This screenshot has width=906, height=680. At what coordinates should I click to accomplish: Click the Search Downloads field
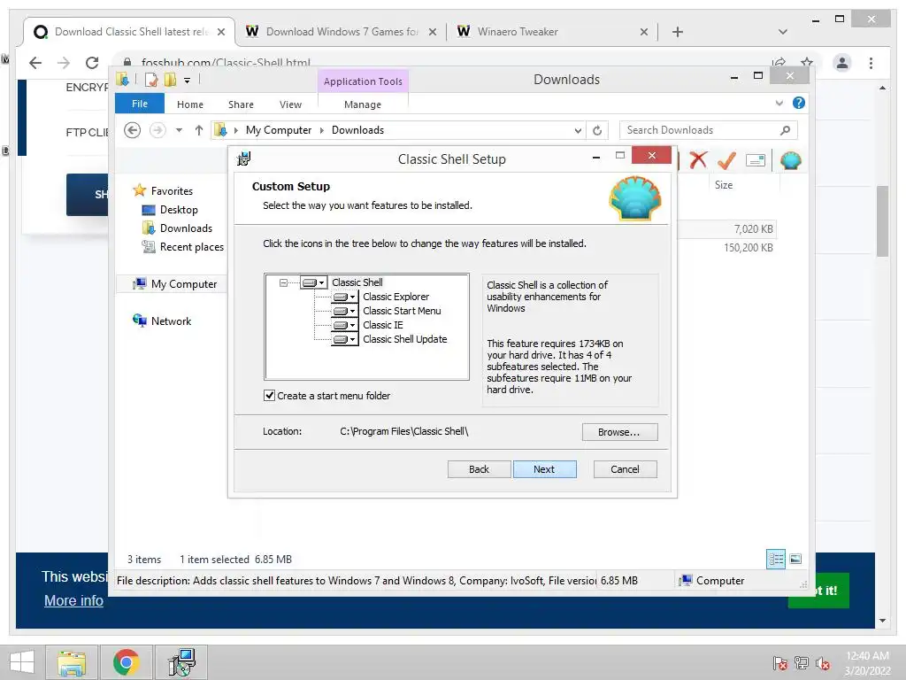point(708,131)
